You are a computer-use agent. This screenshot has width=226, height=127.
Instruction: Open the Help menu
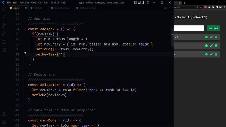[x=64, y=2]
